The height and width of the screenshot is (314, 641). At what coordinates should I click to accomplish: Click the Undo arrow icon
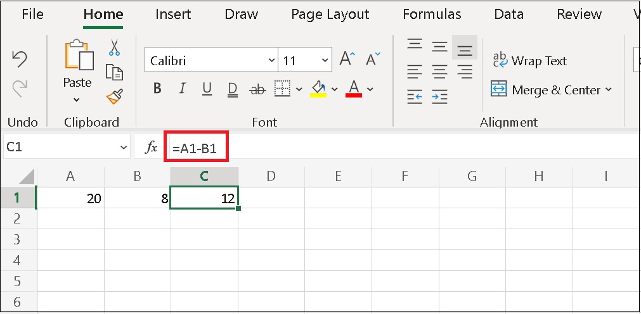(x=20, y=60)
